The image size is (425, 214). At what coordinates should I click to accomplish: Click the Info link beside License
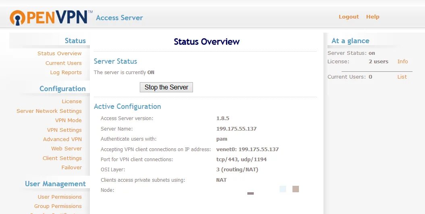402,61
